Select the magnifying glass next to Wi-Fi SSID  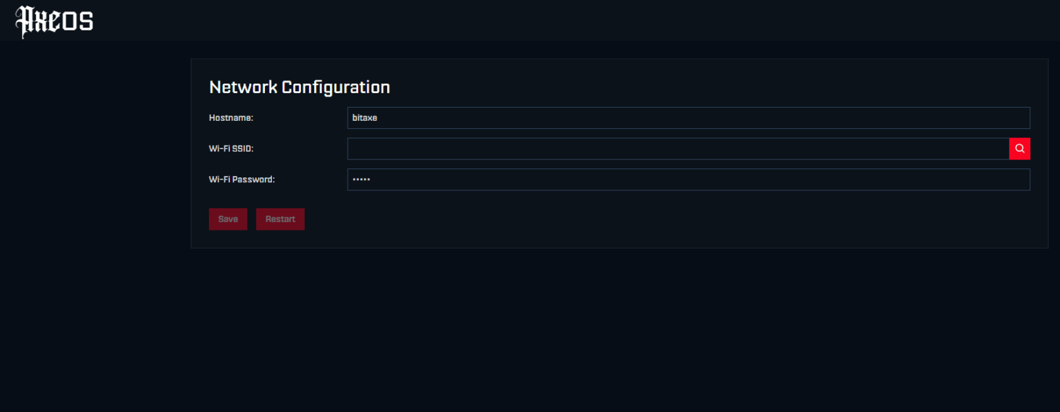[x=1019, y=148]
